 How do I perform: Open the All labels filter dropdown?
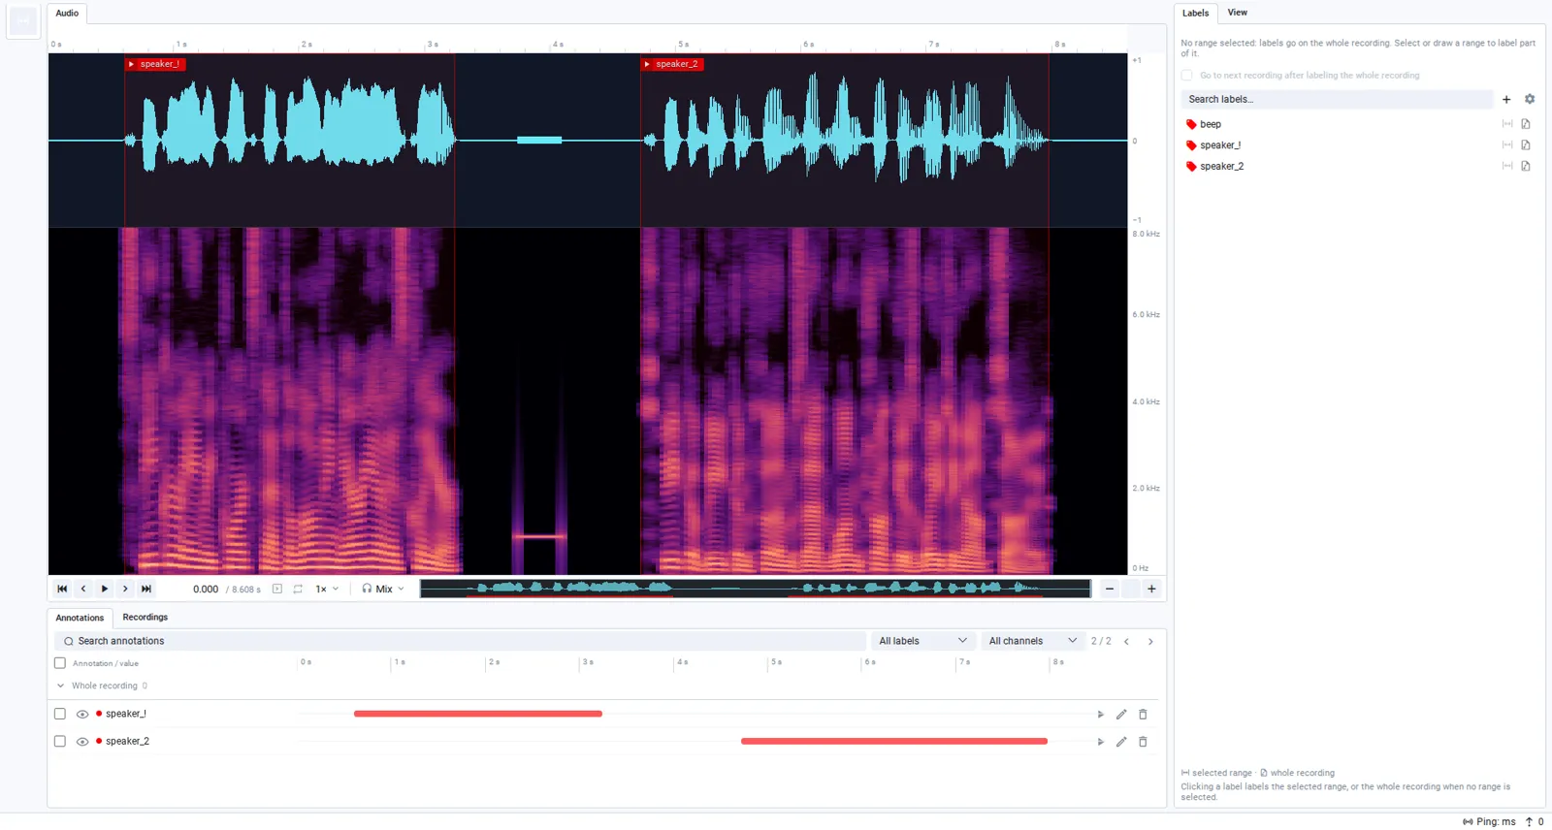pos(922,641)
